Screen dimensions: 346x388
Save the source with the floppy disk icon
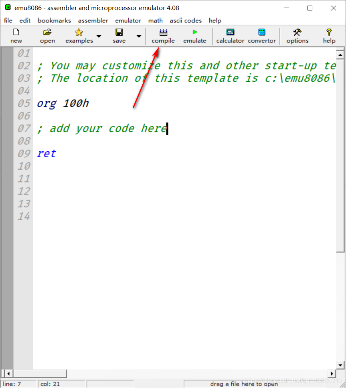119,36
